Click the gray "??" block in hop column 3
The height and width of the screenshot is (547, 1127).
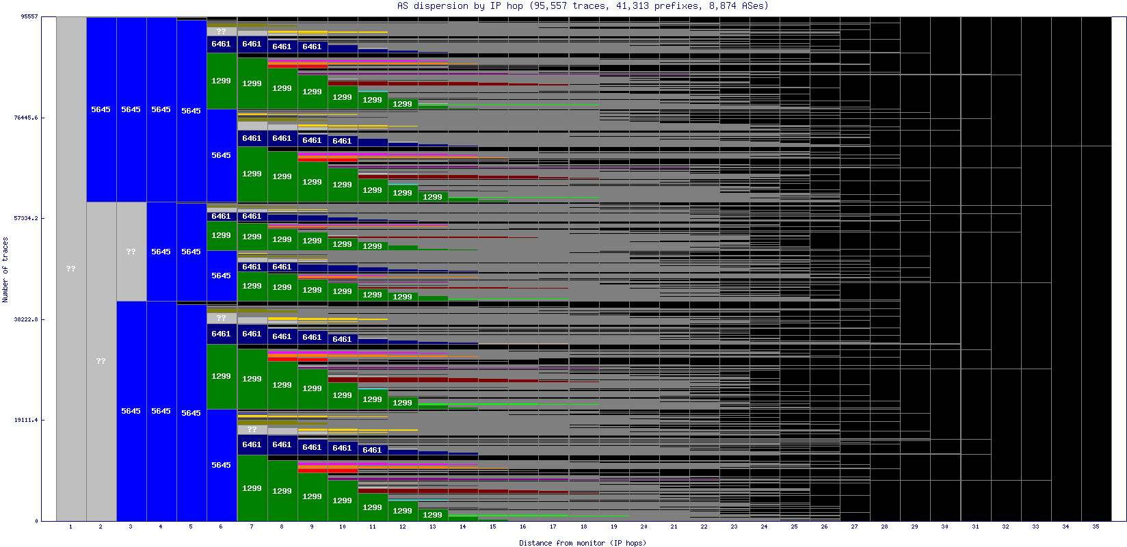[x=131, y=252]
